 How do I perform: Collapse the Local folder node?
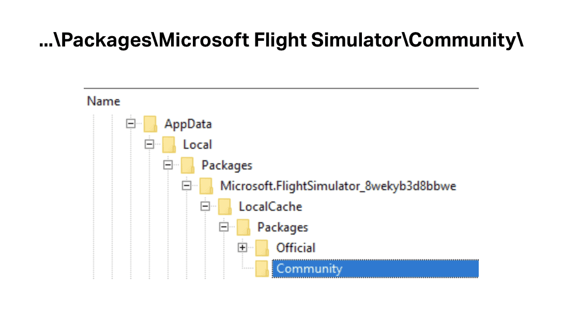coord(149,144)
